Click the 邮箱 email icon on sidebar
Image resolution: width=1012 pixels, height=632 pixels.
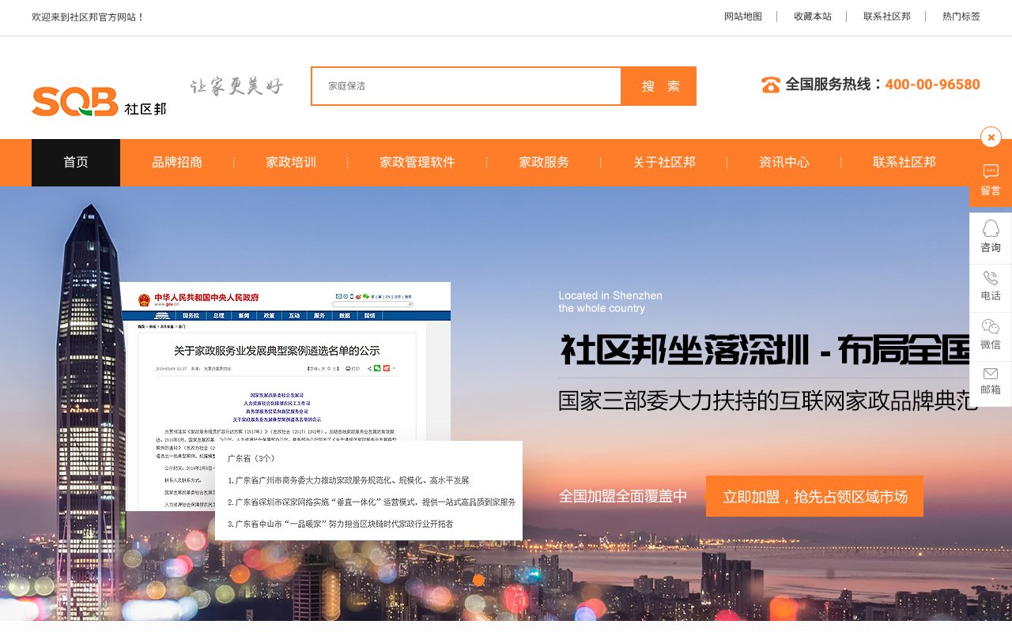tap(990, 379)
